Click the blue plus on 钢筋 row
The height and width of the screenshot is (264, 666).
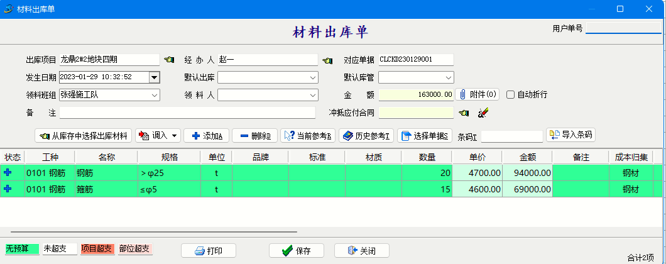click(x=8, y=172)
